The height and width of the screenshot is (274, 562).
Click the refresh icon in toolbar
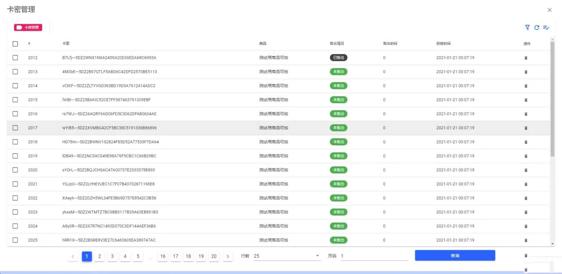537,27
